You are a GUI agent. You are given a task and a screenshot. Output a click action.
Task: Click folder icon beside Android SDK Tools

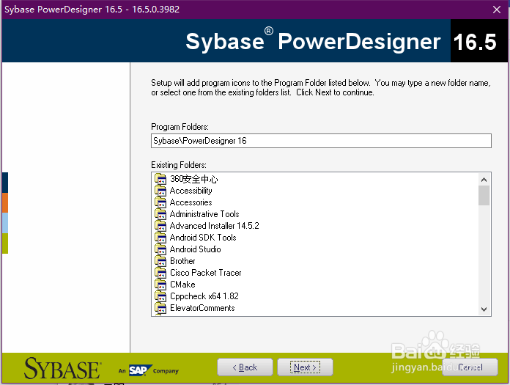coord(160,238)
